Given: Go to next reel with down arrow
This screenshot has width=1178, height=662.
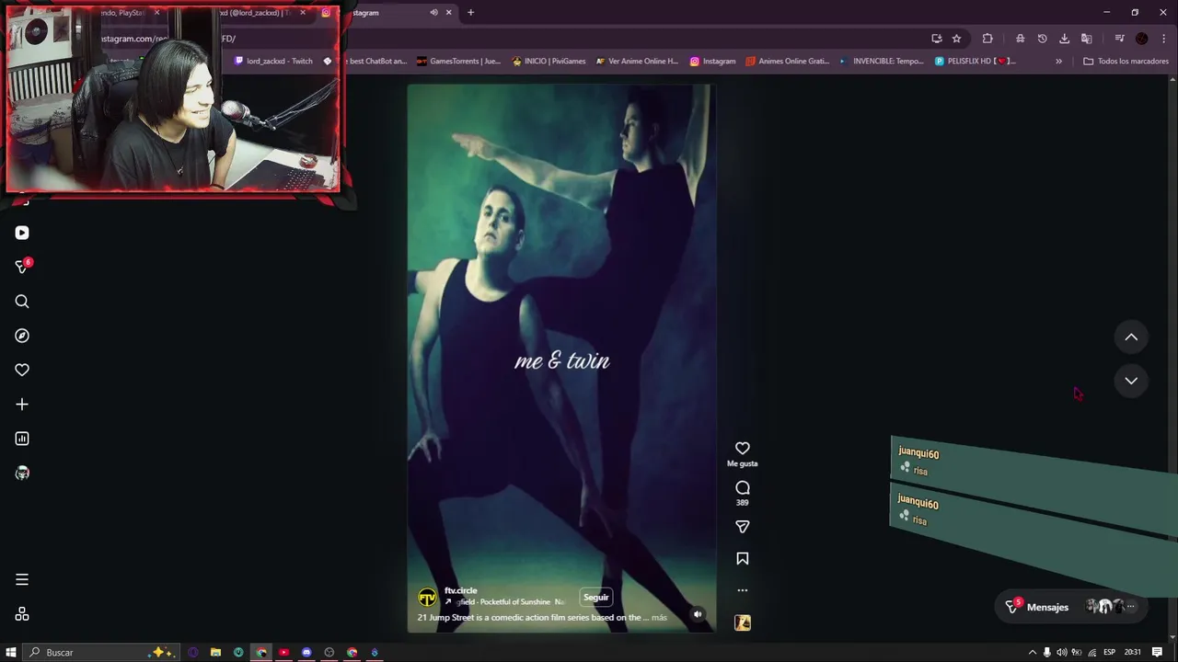Looking at the screenshot, I should [1131, 381].
